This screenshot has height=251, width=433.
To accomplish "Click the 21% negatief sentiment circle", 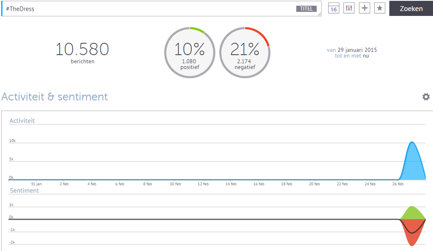I will pos(245,53).
